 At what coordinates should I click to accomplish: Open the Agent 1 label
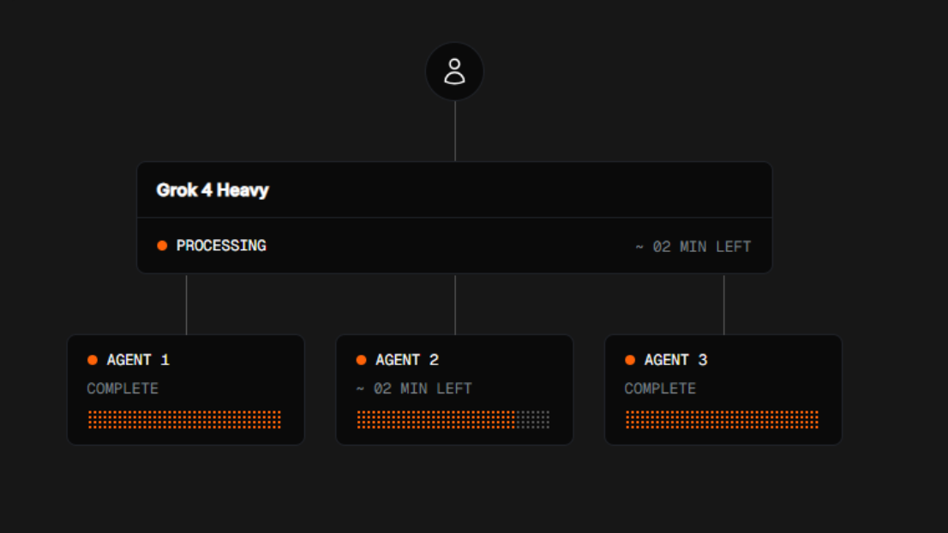(138, 360)
